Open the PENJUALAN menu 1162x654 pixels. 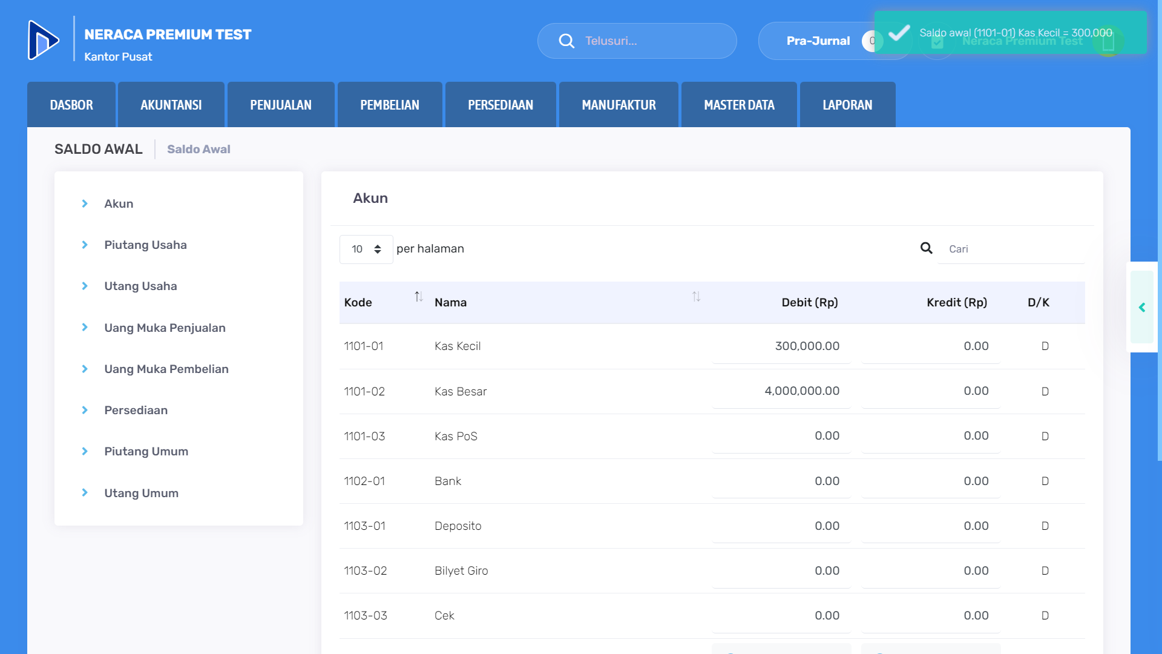coord(281,105)
